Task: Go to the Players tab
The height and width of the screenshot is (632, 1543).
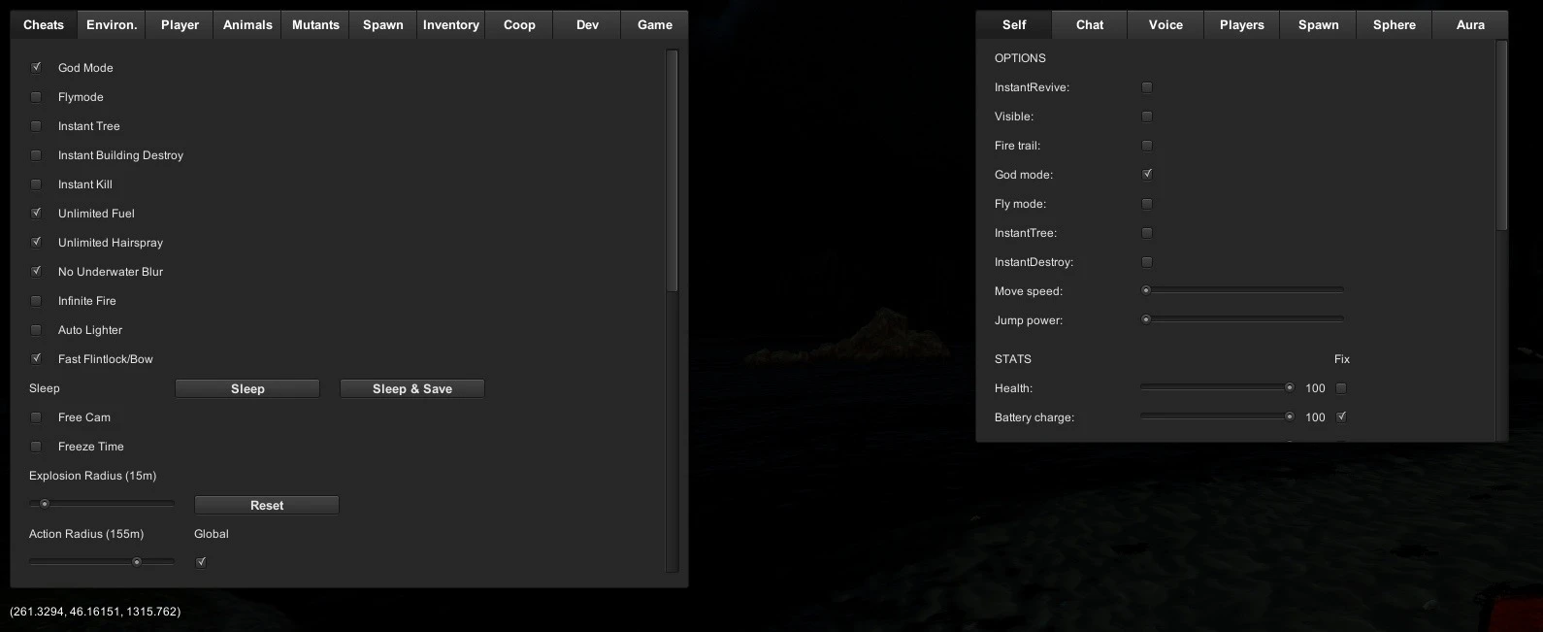Action: (1242, 25)
